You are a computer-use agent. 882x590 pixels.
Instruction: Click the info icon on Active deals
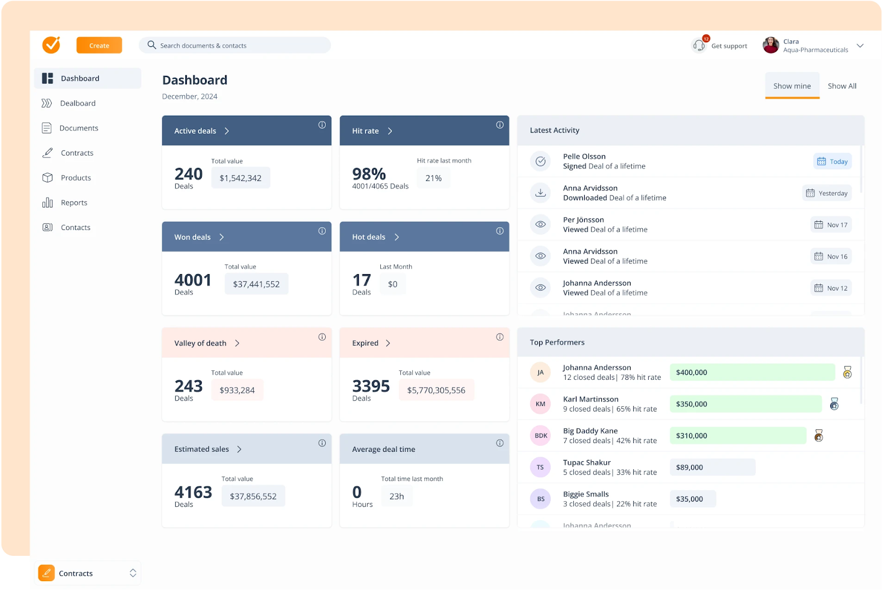point(322,125)
